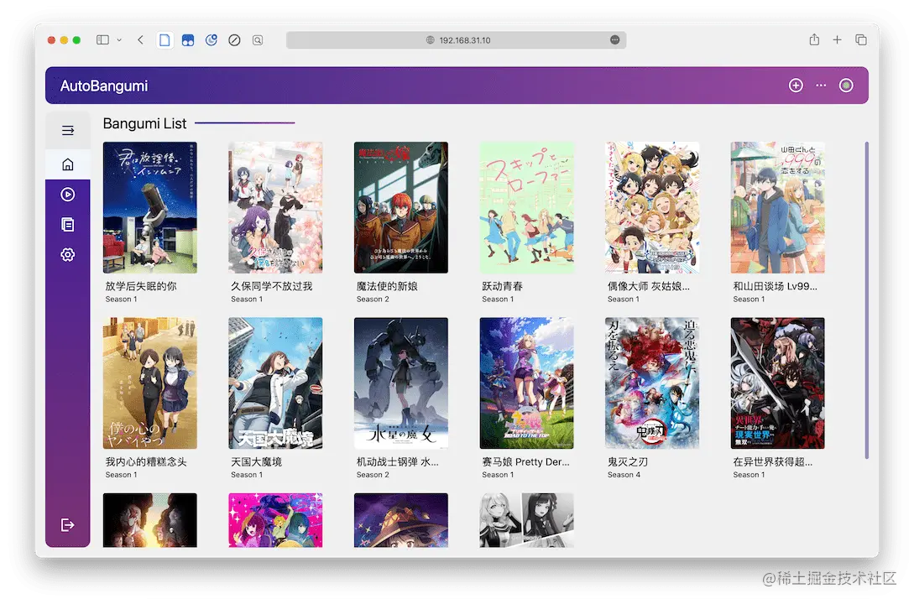914x604 pixels.
Task: Open a new Safari tab
Action: coord(837,39)
